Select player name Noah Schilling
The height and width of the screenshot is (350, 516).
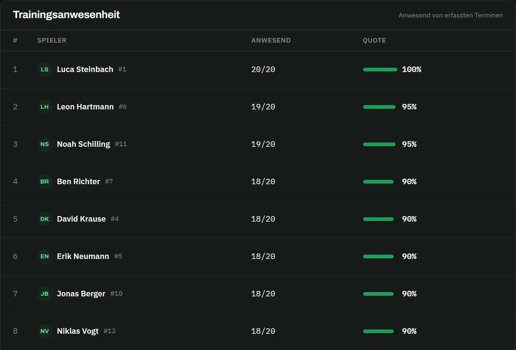click(84, 144)
